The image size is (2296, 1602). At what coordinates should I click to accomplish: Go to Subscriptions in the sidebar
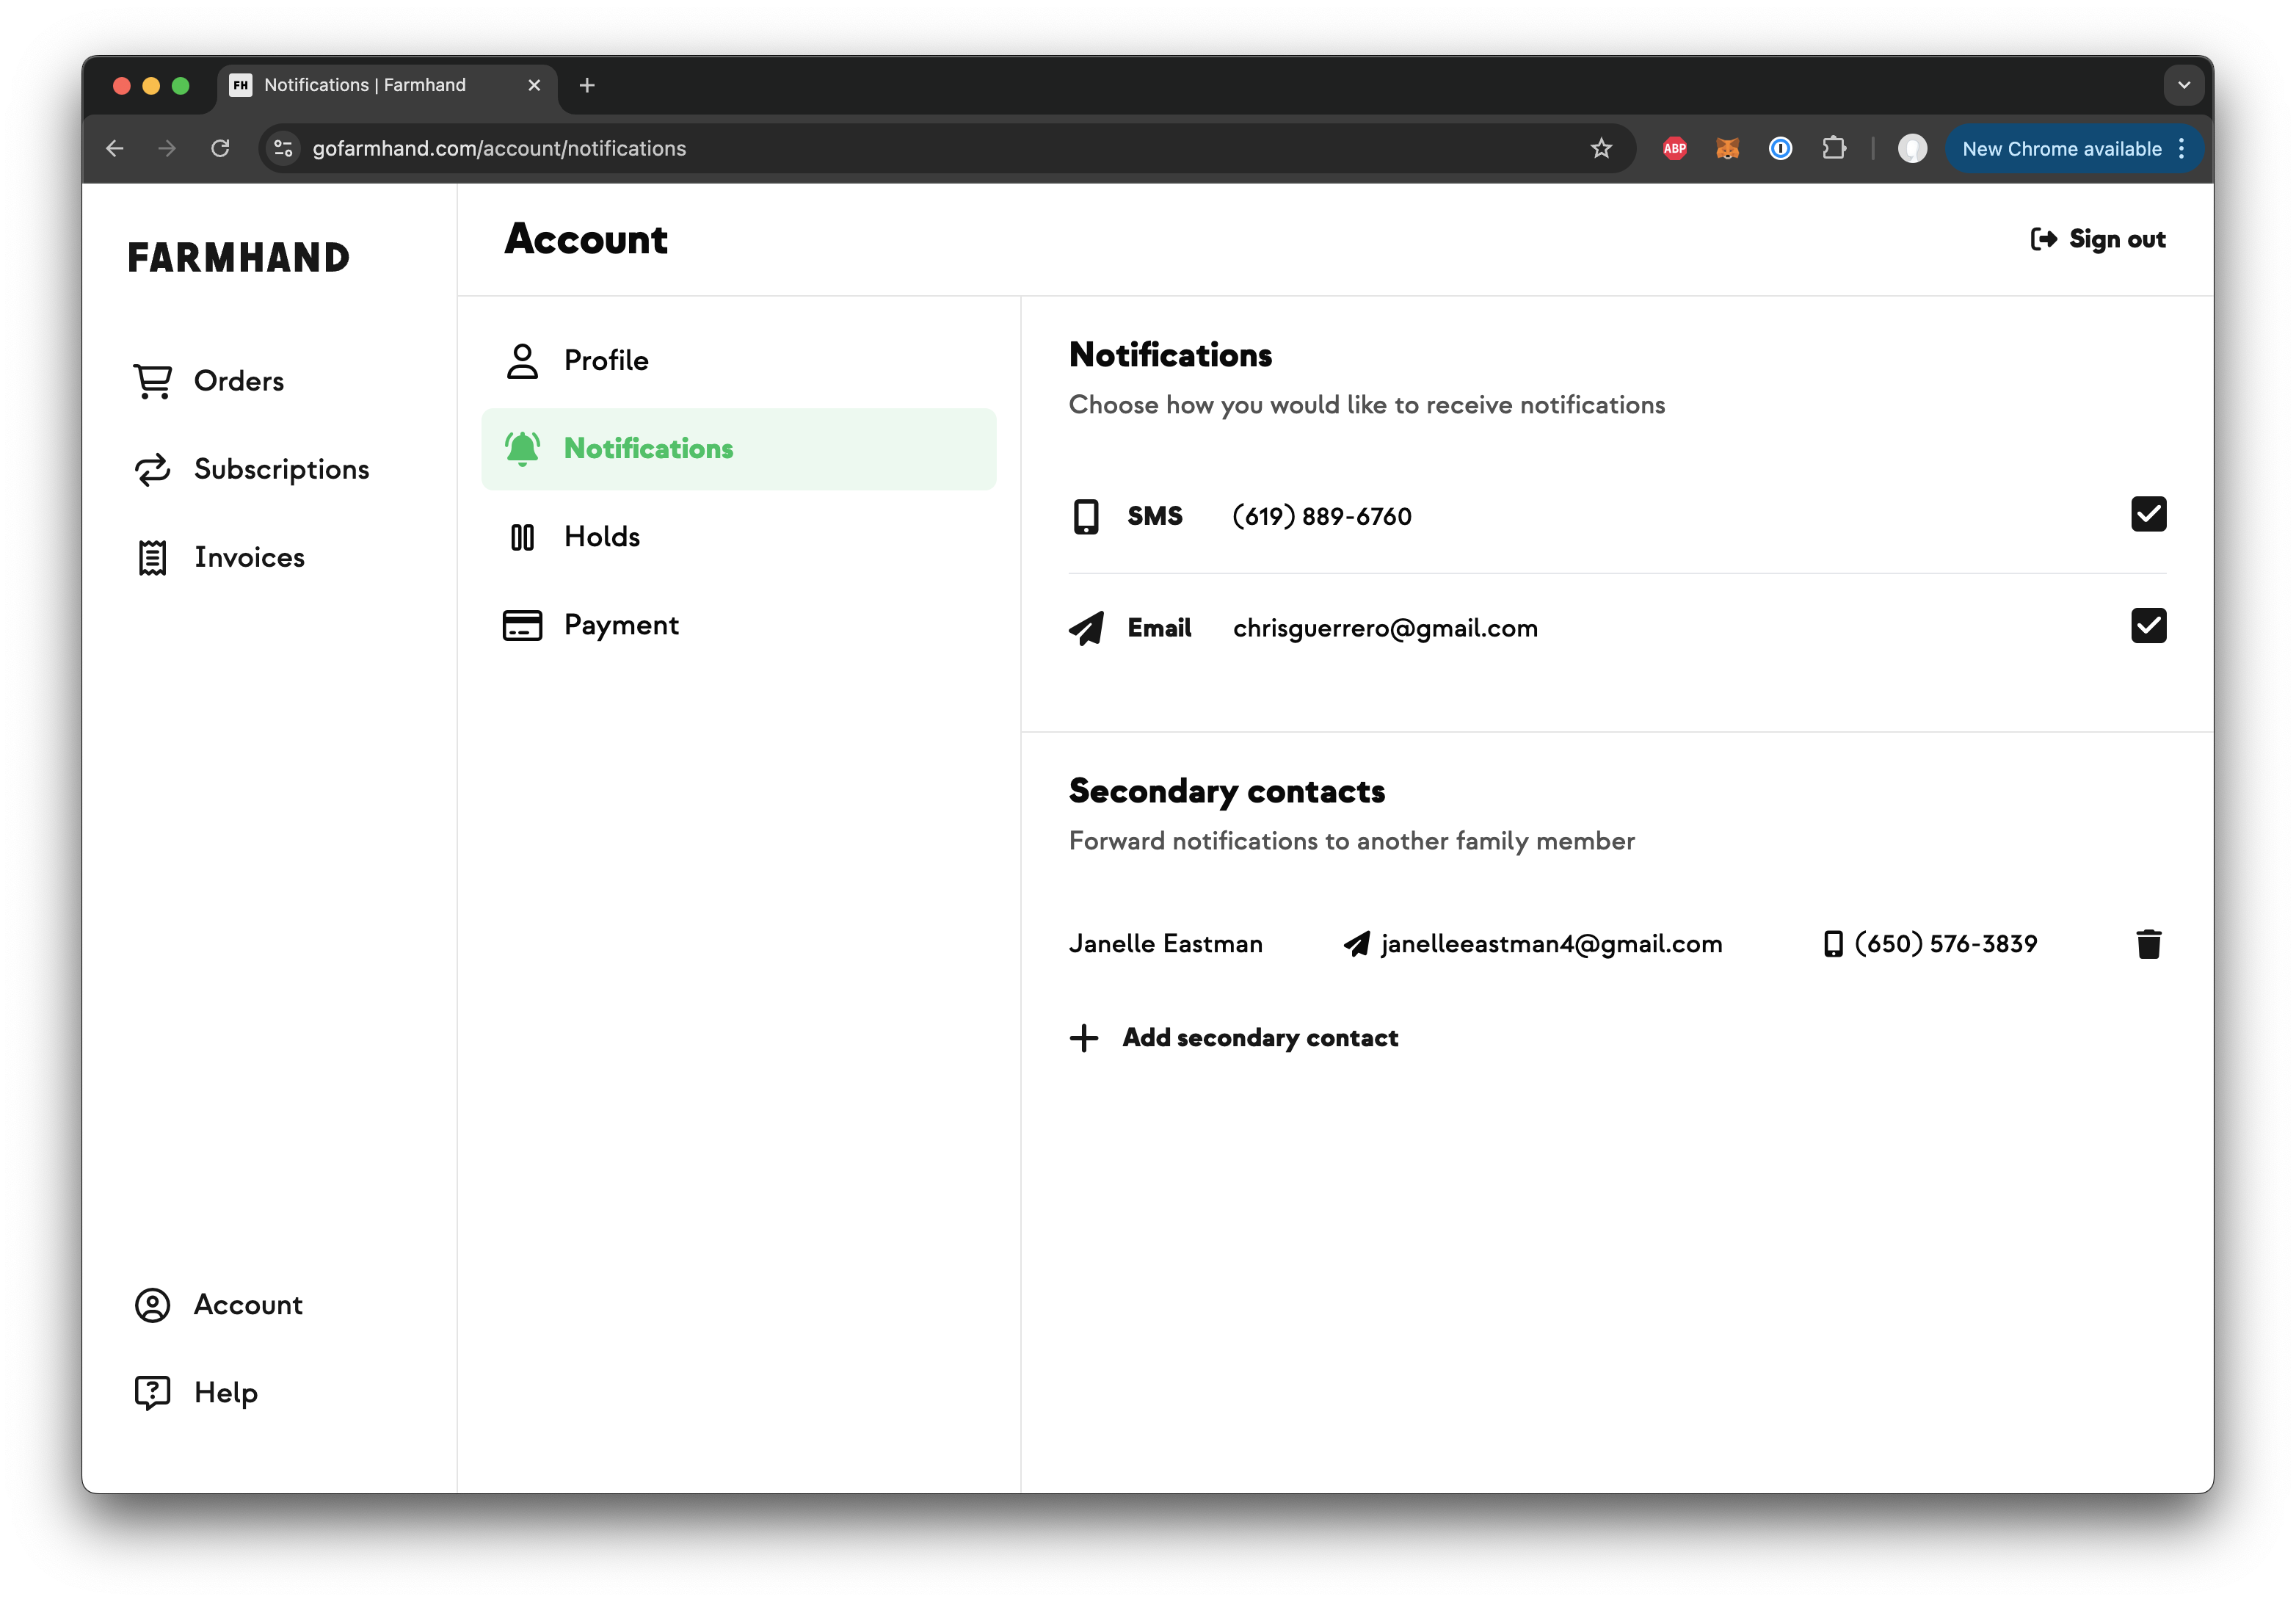252,470
